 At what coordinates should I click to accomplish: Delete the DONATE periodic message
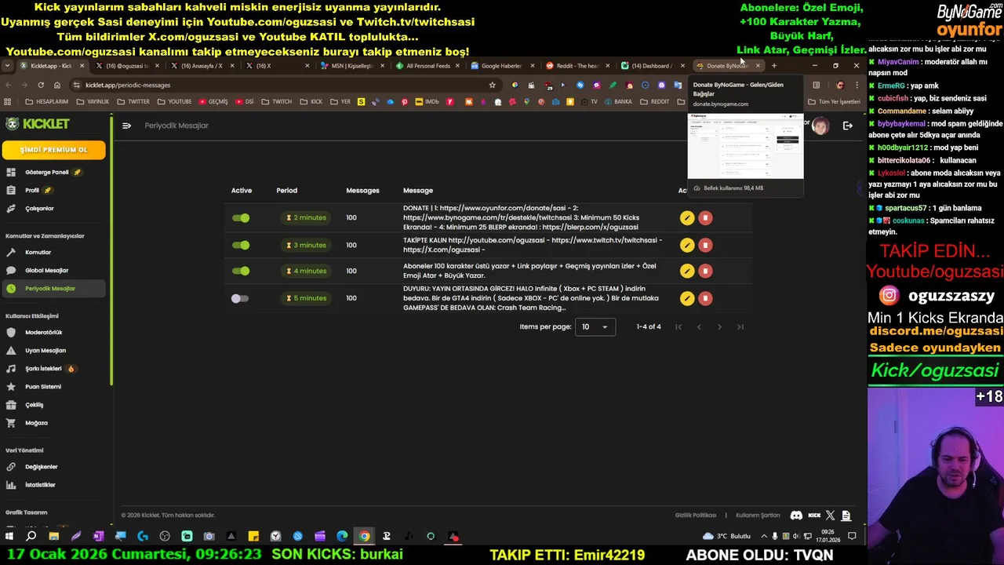point(705,218)
